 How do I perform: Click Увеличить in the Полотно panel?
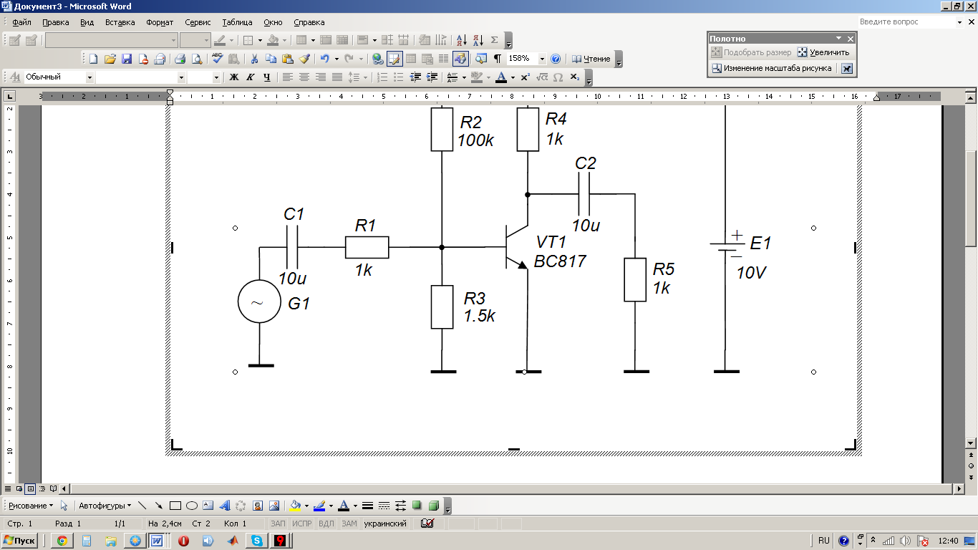tap(823, 52)
